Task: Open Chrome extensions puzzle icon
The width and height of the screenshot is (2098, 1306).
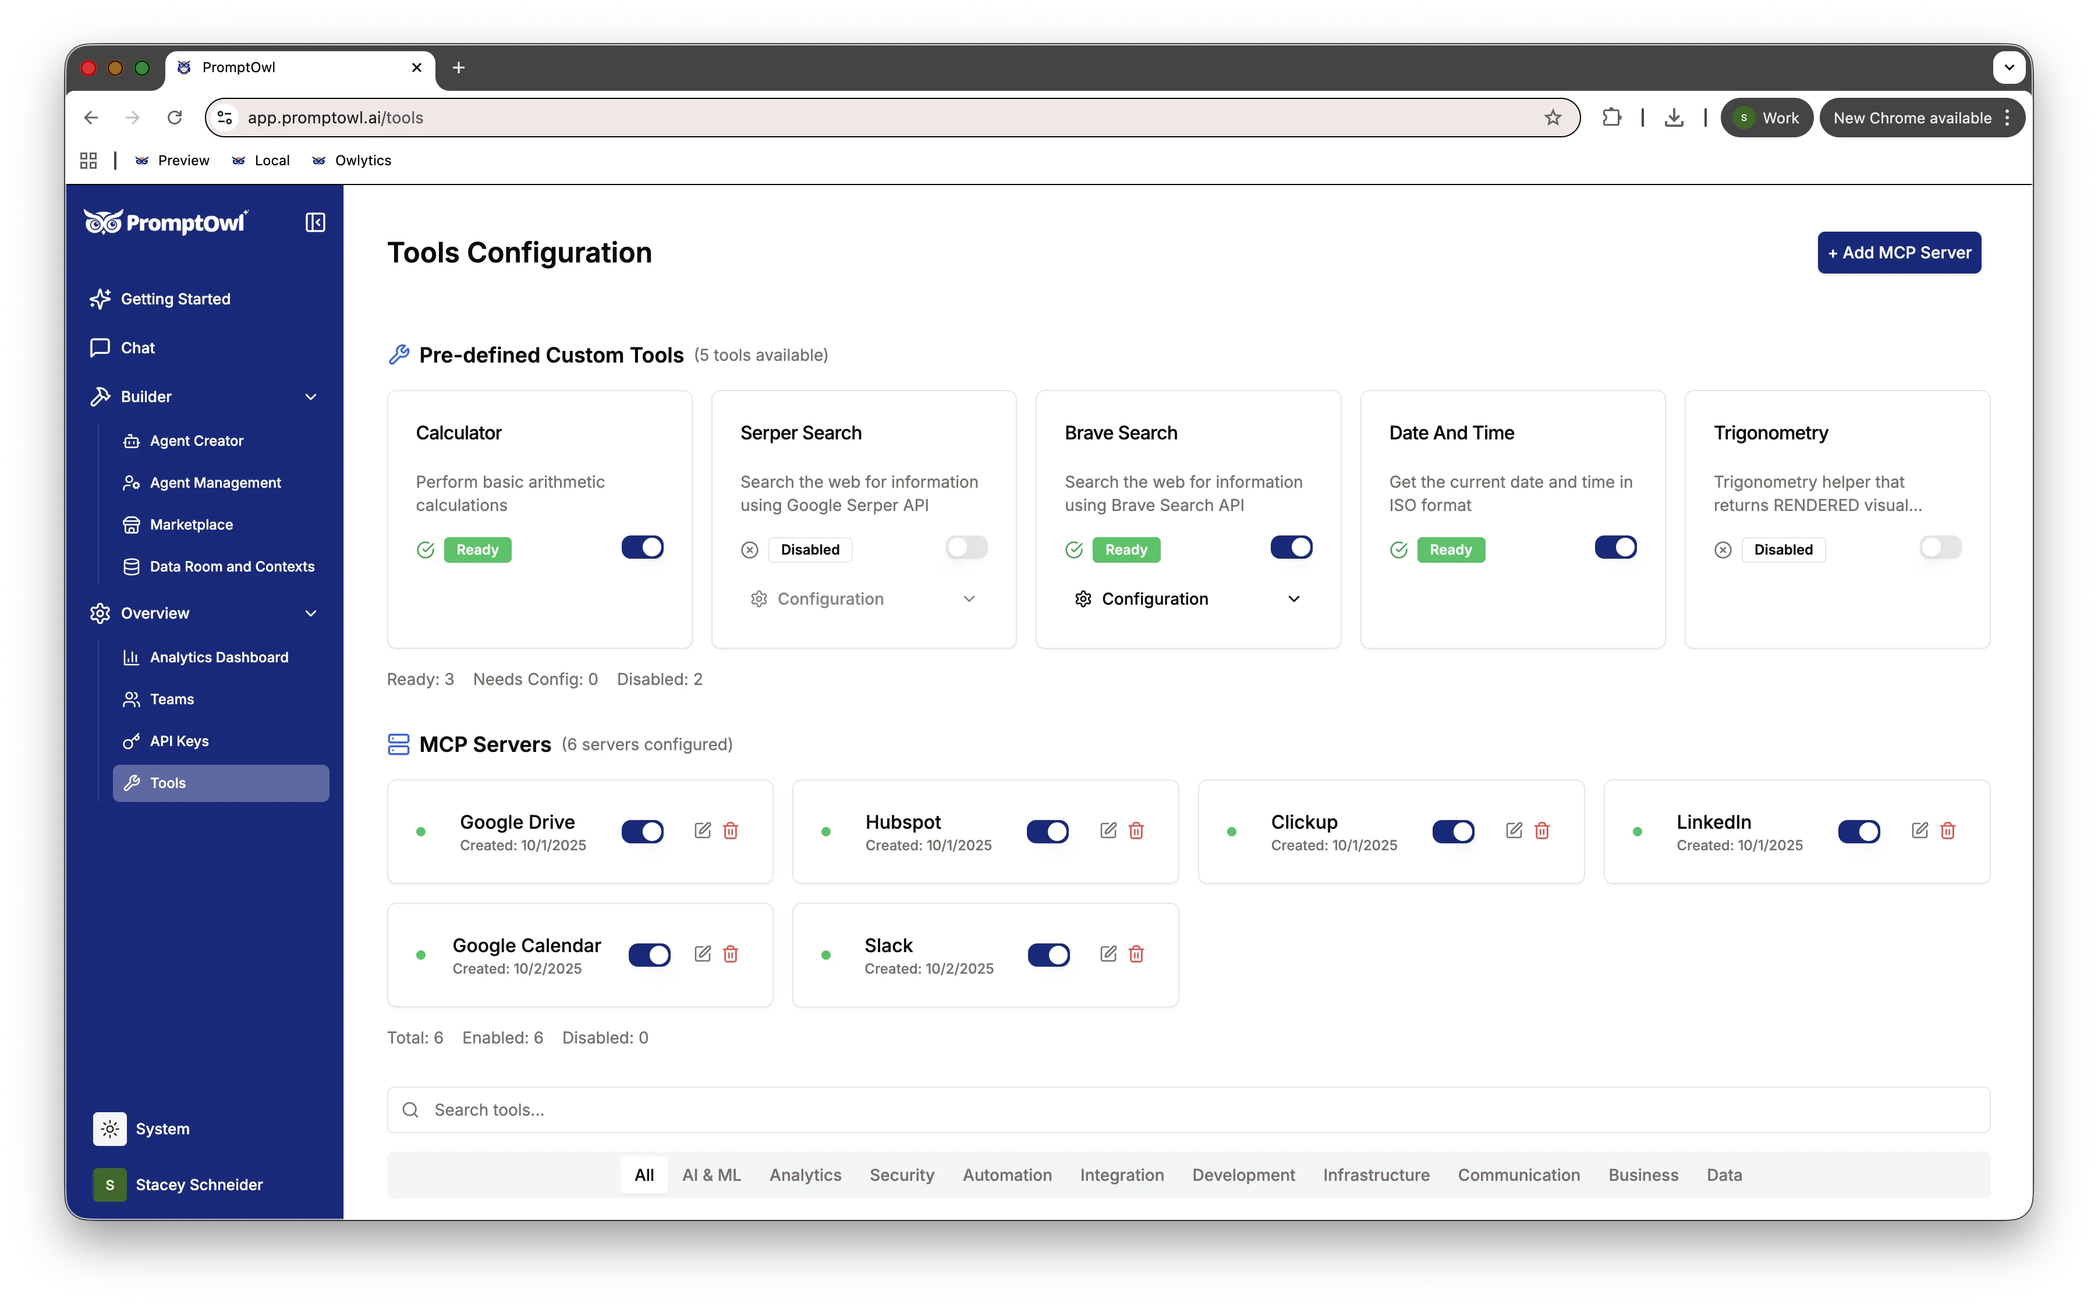Action: tap(1612, 118)
